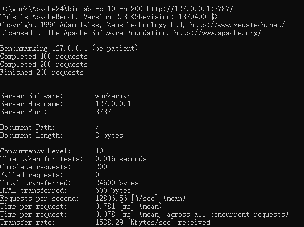
Task: Click the 0.016 seconds time value
Action: 121,159
